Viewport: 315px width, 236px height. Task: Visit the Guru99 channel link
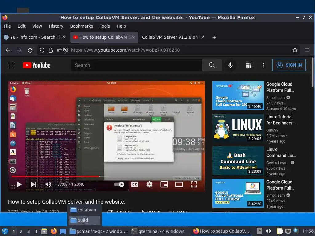[x=272, y=130]
